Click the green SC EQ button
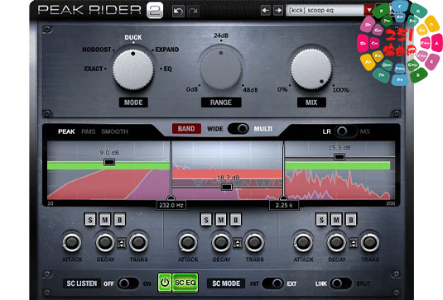443x300 pixels. (x=185, y=283)
